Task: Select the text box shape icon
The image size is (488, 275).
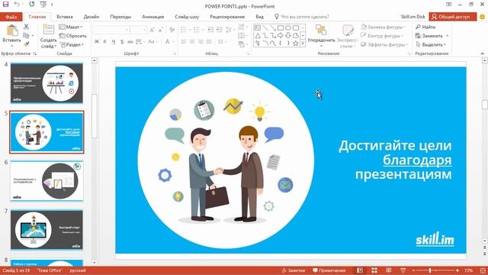Action: (x=258, y=27)
